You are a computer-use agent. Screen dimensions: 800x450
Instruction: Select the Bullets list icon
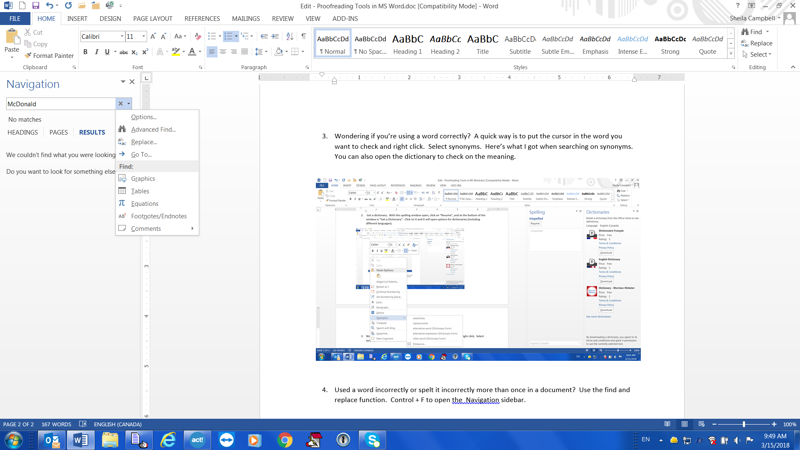coord(211,36)
